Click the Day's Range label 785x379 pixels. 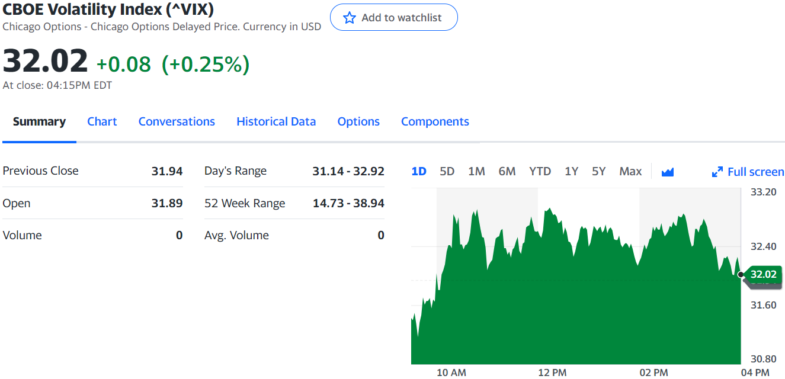click(x=235, y=171)
